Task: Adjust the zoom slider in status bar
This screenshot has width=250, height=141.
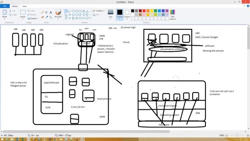Action: coord(237,136)
